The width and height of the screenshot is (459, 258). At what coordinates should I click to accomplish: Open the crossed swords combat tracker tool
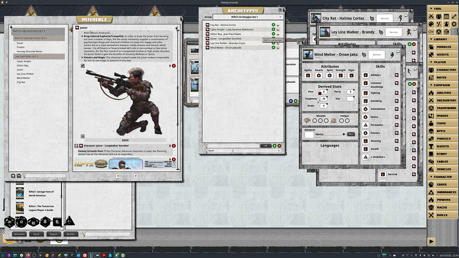pyautogui.click(x=431, y=16)
